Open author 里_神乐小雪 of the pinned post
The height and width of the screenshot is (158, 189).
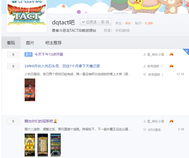coord(156,55)
